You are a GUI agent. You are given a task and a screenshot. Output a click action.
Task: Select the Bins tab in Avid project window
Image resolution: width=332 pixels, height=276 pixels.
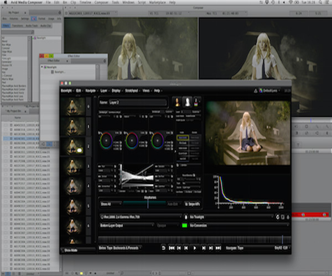point(4,19)
